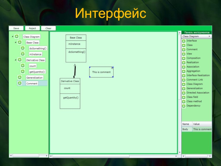Click the count node icon in tree
Screen dimensions: 221x166
click(23, 66)
